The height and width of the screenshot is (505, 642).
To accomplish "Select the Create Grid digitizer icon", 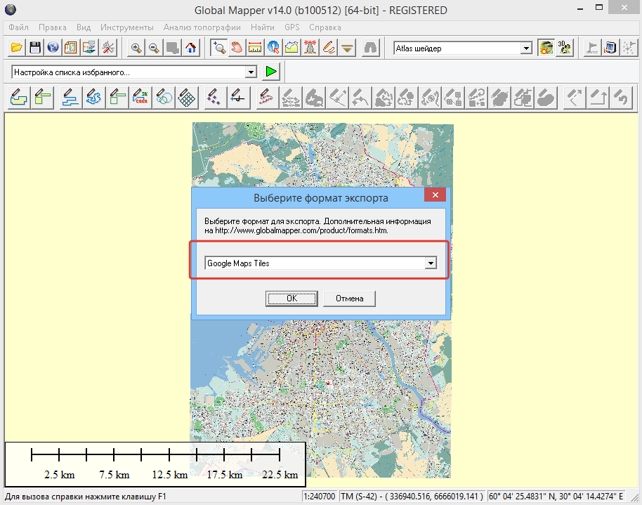I will click(186, 98).
